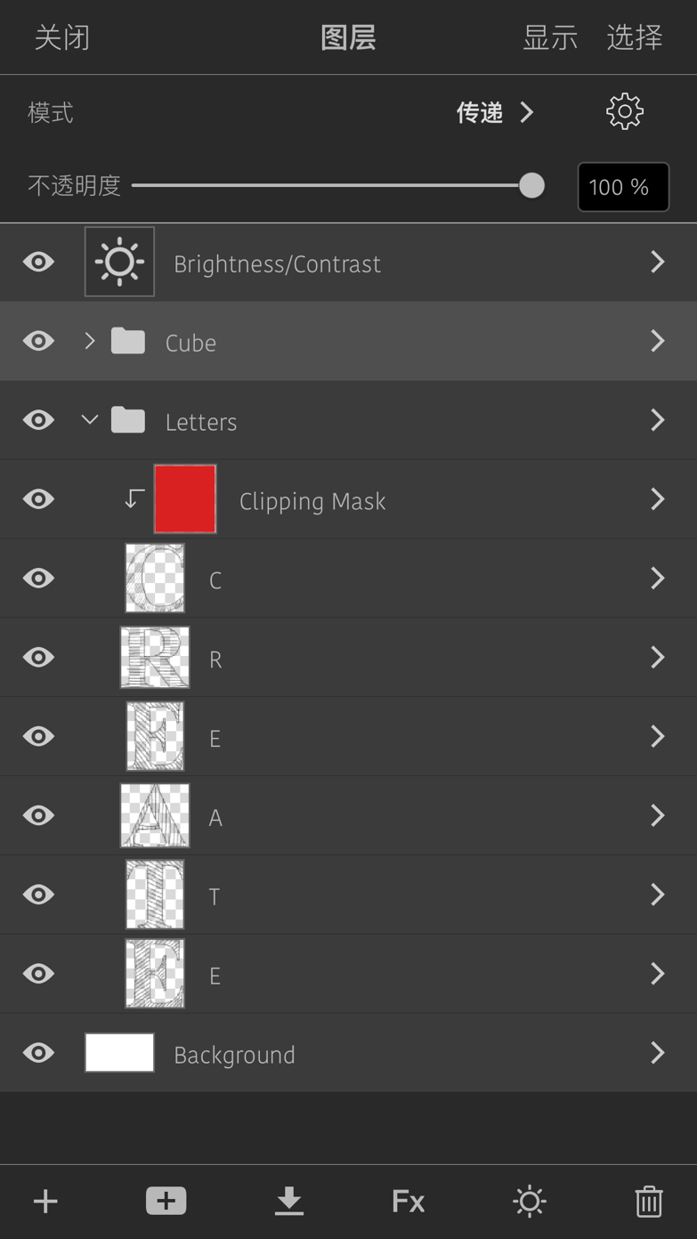Click the opacity slider handle
The height and width of the screenshot is (1239, 697).
click(x=531, y=186)
